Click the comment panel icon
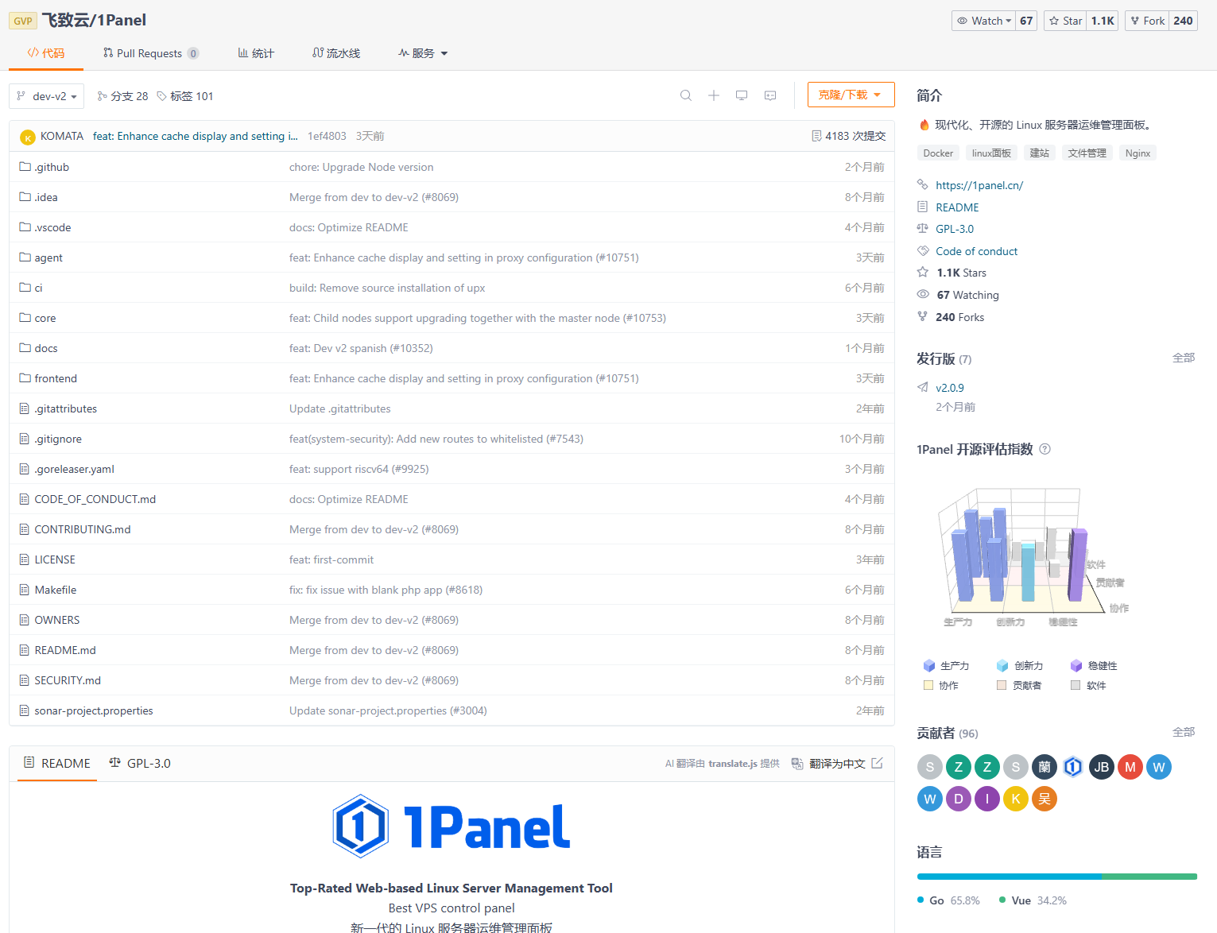The image size is (1217, 933). click(770, 95)
